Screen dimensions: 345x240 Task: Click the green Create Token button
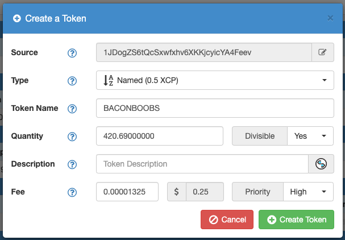[296, 220]
